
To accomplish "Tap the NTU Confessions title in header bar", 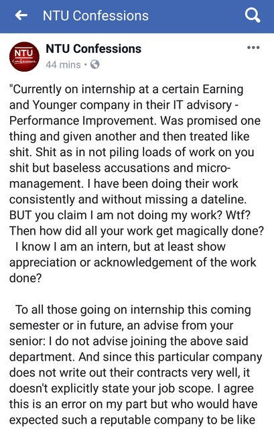I will click(x=96, y=15).
